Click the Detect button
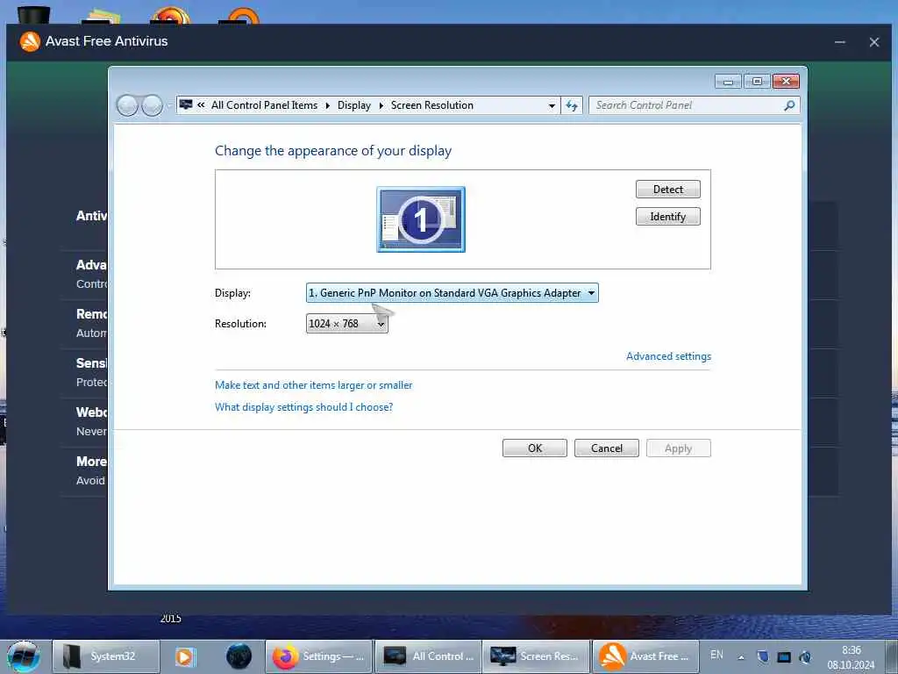The image size is (898, 674). tap(667, 190)
